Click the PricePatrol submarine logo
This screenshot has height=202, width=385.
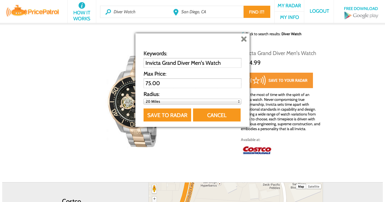tap(32, 11)
